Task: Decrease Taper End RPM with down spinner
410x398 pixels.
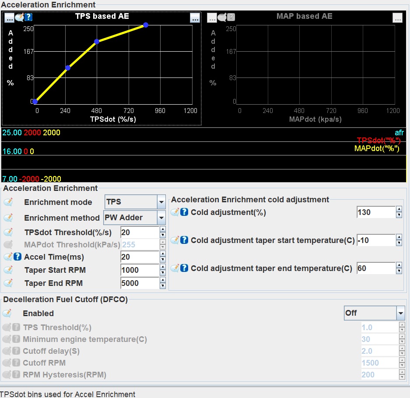Action: [x=163, y=286]
